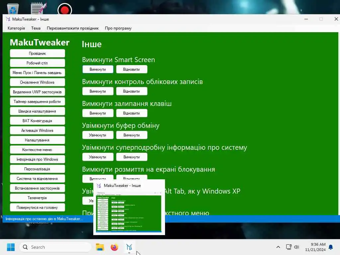Open the Про програму menu
The height and width of the screenshot is (255, 340).
click(x=118, y=28)
